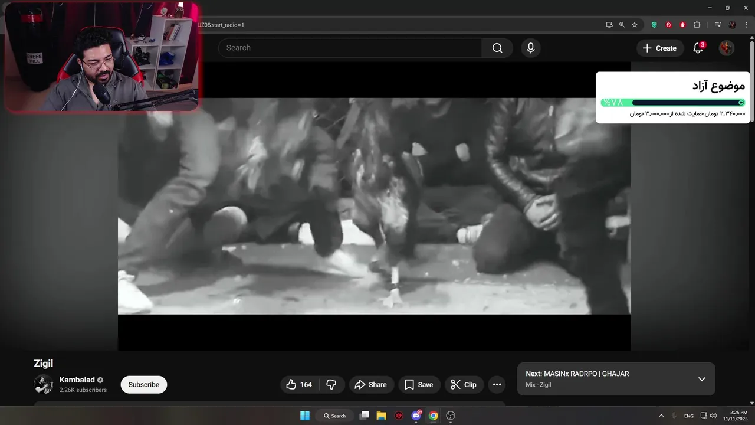Bookmark this page with the star
Screen dimensions: 755x425
[x=635, y=25]
